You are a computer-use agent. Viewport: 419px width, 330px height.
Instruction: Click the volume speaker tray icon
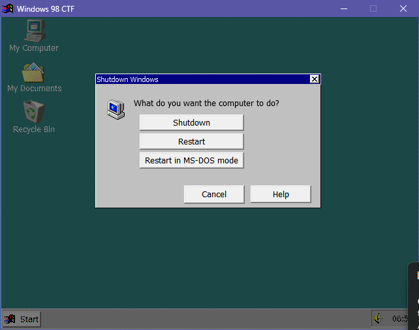tap(377, 318)
